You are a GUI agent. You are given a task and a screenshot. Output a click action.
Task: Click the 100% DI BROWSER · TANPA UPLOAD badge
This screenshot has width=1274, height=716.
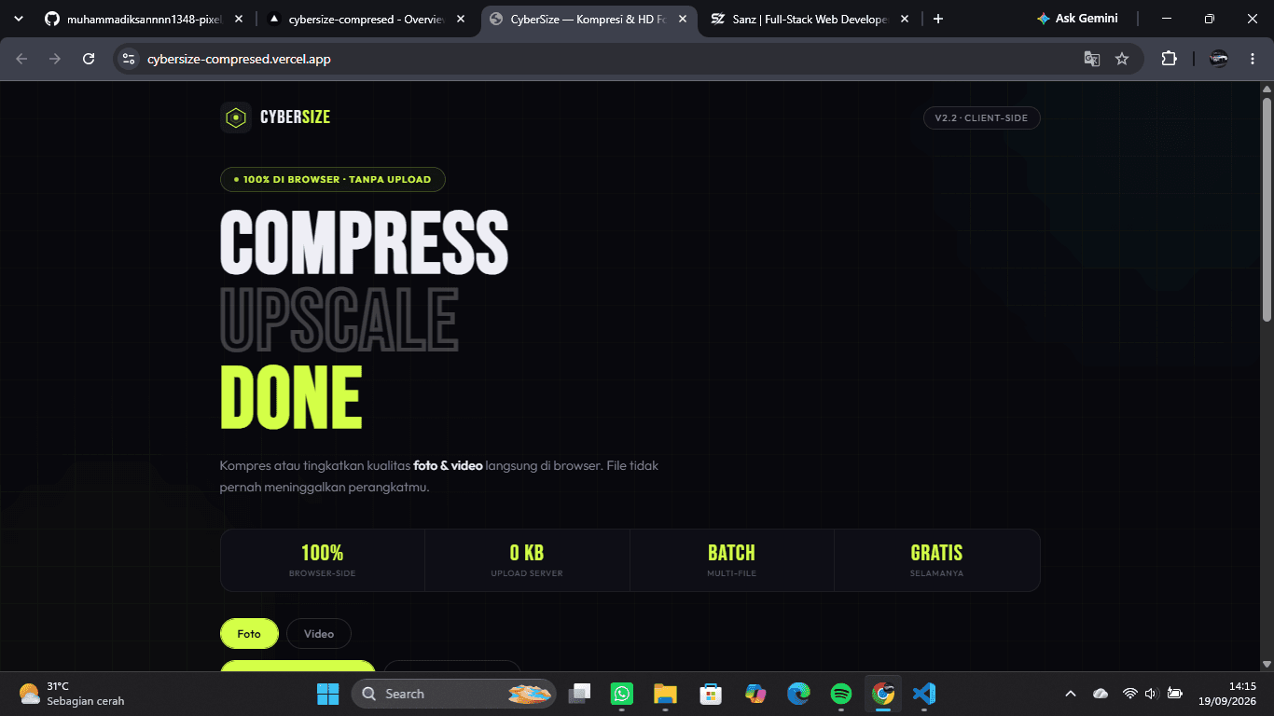click(x=333, y=179)
